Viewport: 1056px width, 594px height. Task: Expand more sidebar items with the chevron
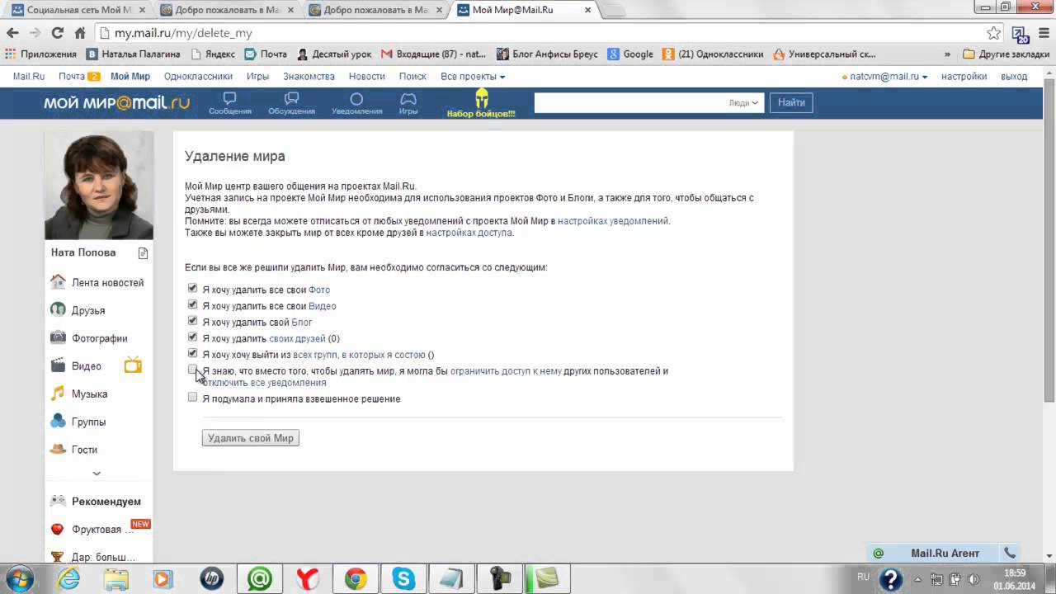coord(97,474)
